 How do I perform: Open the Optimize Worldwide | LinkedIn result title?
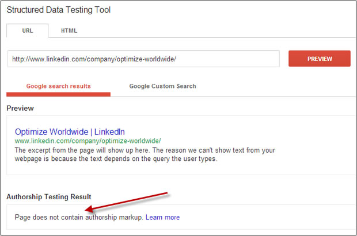70,131
